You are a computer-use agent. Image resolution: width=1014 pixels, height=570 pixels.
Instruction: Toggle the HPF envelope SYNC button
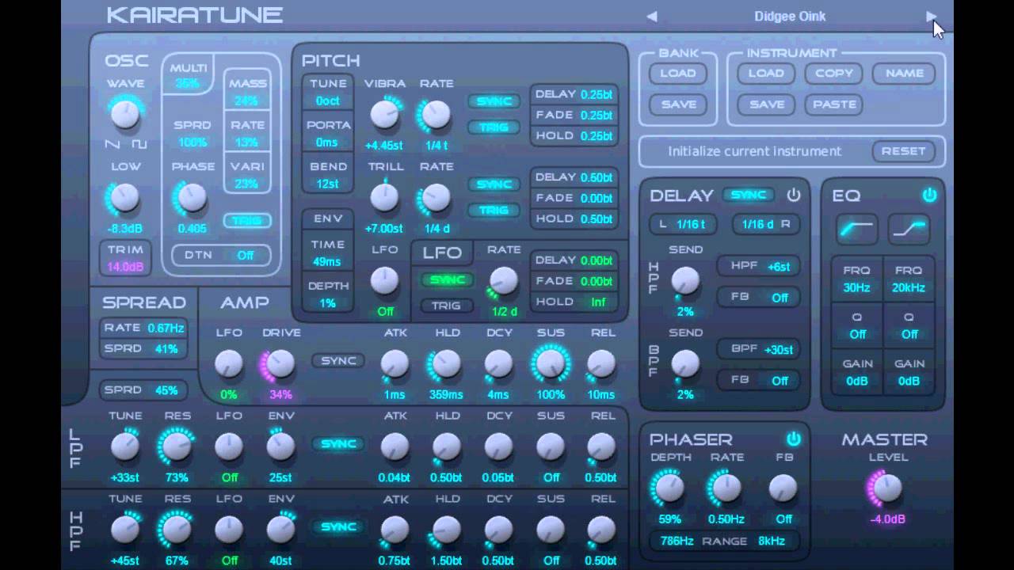tap(338, 527)
